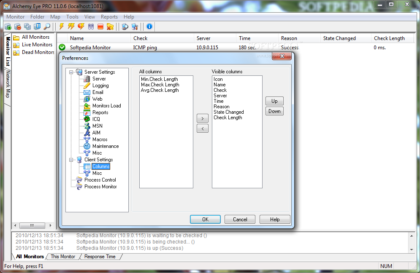Click the magnifying glass find icon

tap(47, 27)
